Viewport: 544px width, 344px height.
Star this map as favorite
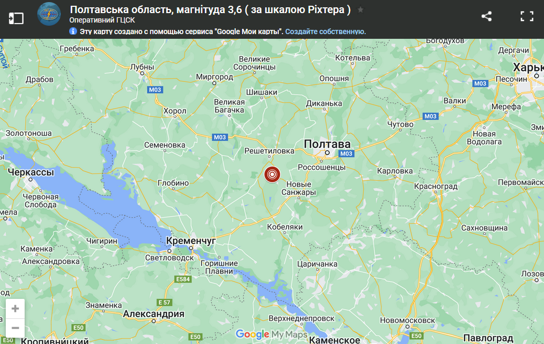pyautogui.click(x=361, y=10)
